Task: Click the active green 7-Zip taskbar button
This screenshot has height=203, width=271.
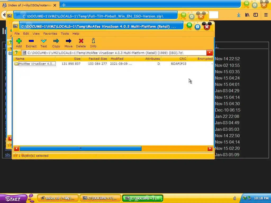Action: 143,198
